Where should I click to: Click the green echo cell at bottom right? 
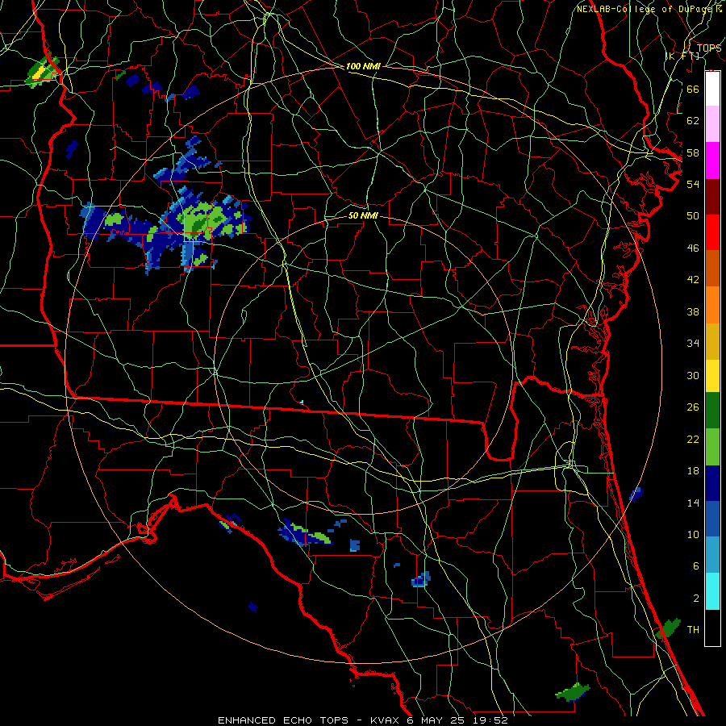pos(573,692)
